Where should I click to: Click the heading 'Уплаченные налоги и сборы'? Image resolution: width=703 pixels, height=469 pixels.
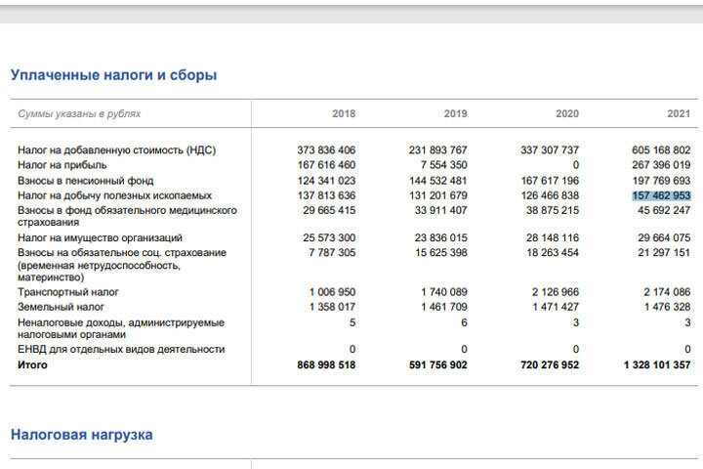tap(114, 75)
